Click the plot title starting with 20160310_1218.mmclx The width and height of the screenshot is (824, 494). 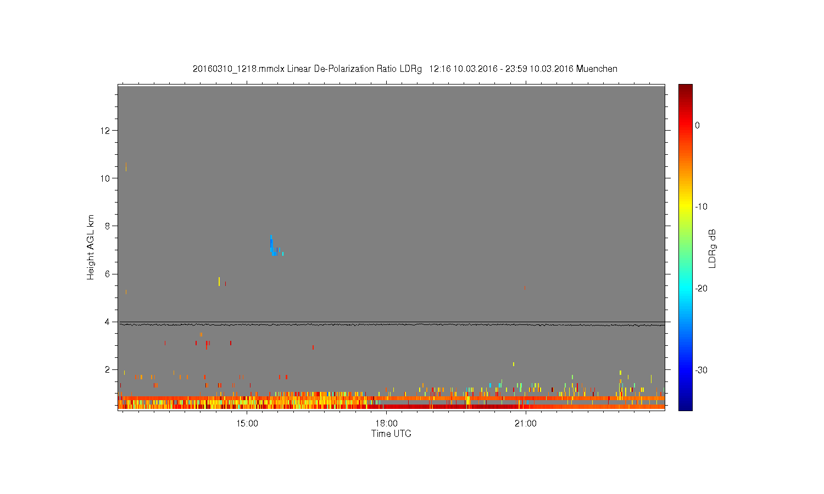pyautogui.click(x=405, y=69)
